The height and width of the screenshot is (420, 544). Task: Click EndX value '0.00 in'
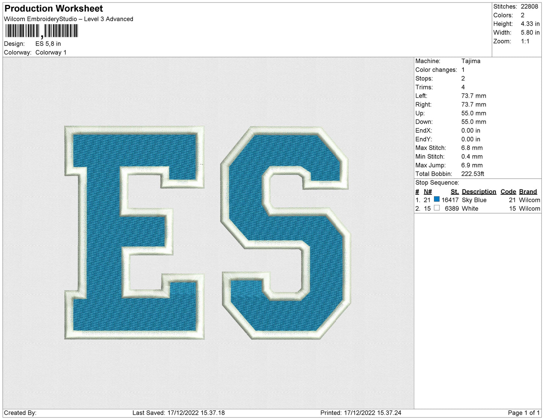click(471, 130)
